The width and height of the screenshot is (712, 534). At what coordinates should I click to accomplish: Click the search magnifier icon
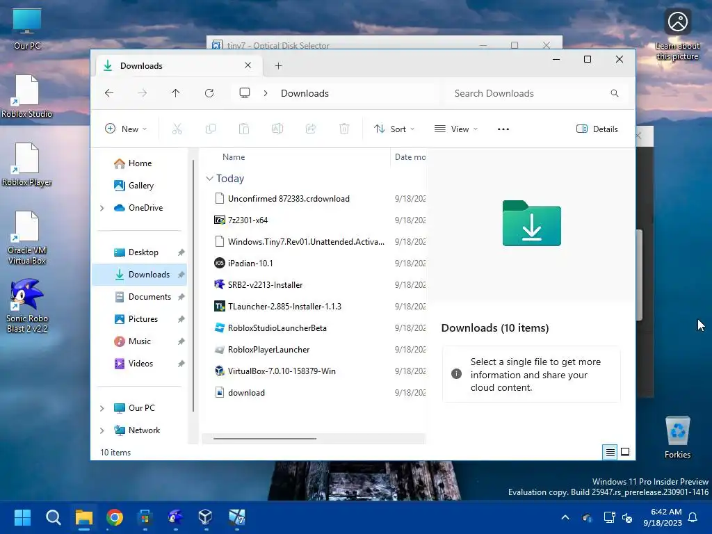point(615,93)
